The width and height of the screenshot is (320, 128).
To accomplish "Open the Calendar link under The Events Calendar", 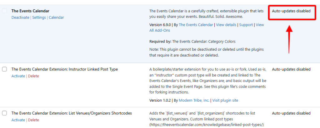I will click(x=56, y=17).
